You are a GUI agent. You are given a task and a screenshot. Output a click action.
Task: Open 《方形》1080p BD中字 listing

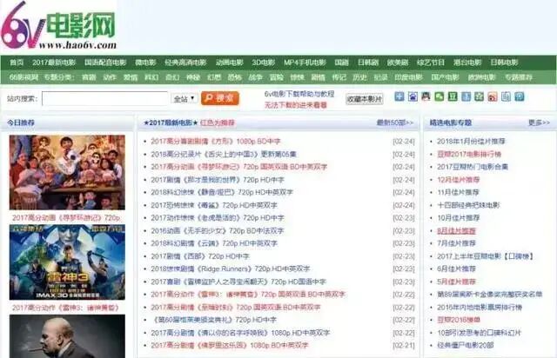point(216,142)
